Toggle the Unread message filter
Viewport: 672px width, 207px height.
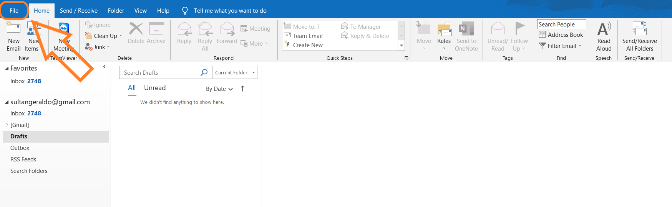155,88
